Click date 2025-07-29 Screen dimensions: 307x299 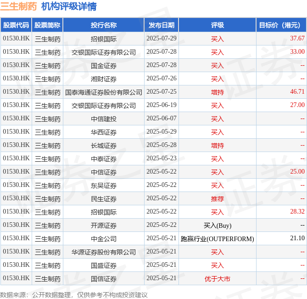click(162, 38)
